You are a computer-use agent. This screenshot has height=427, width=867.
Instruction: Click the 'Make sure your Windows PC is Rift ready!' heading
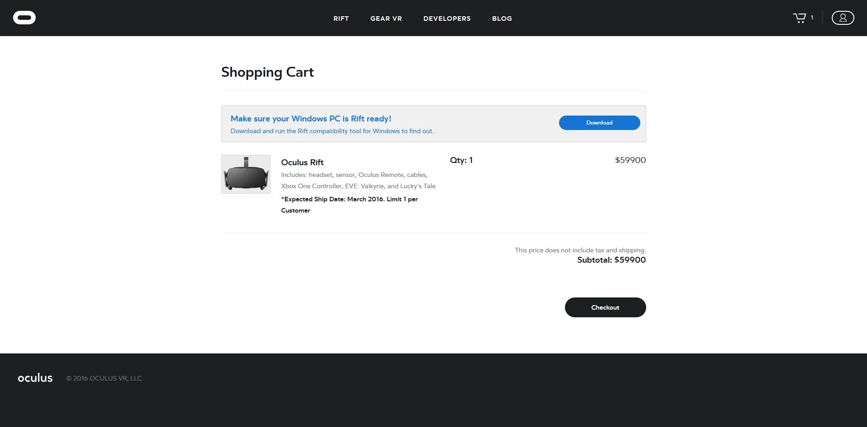[x=311, y=119]
